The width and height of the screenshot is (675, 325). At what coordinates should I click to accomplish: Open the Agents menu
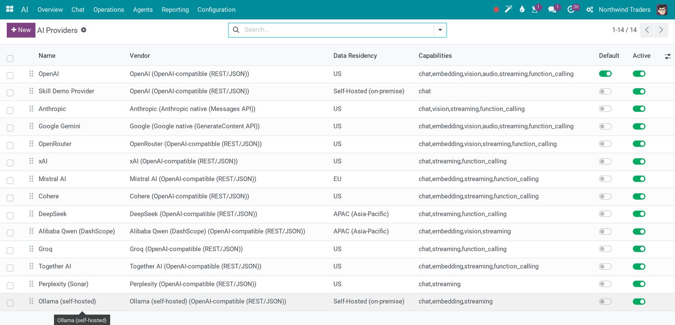pyautogui.click(x=143, y=10)
